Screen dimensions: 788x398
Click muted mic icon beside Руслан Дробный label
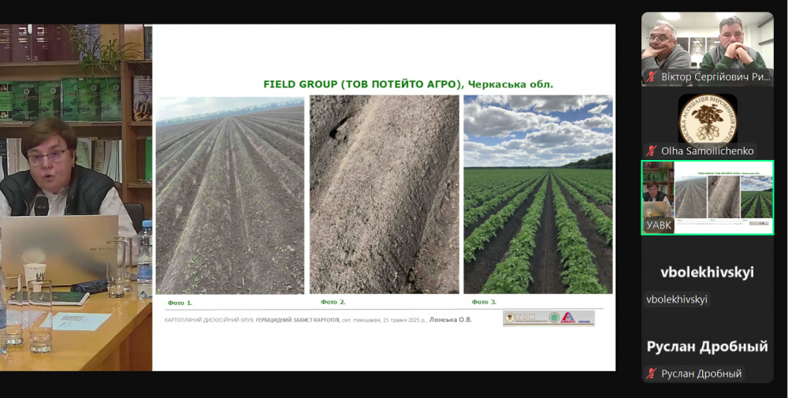tap(652, 374)
